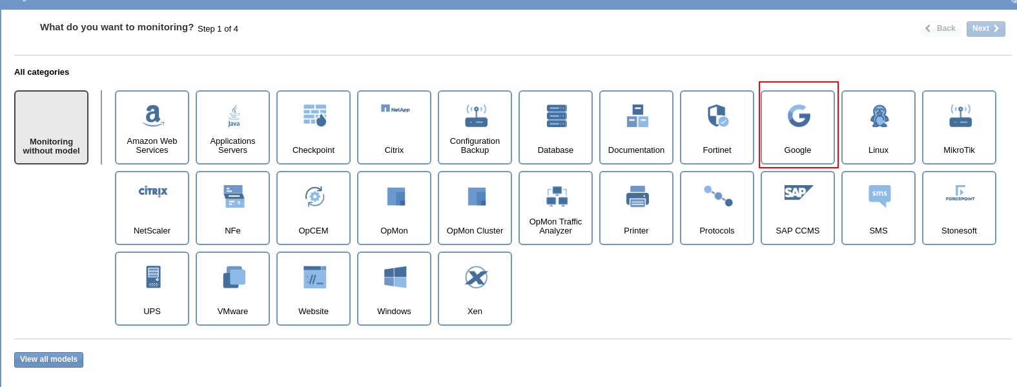Select Monitoring without model option

pos(51,127)
